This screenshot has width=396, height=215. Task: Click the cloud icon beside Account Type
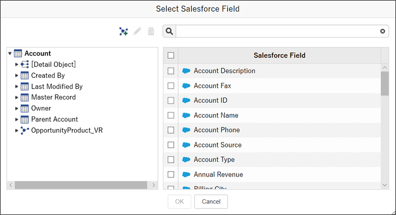pos(186,159)
